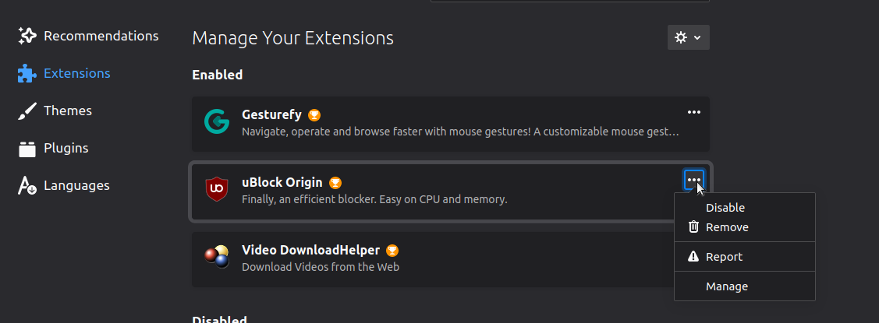This screenshot has width=879, height=323.
Task: Click the Gesturefy extension logo
Action: coord(216,121)
